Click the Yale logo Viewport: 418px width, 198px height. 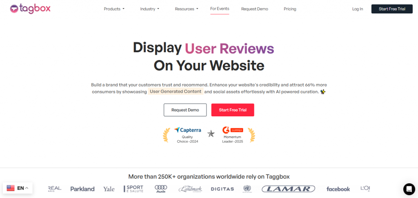(x=109, y=189)
